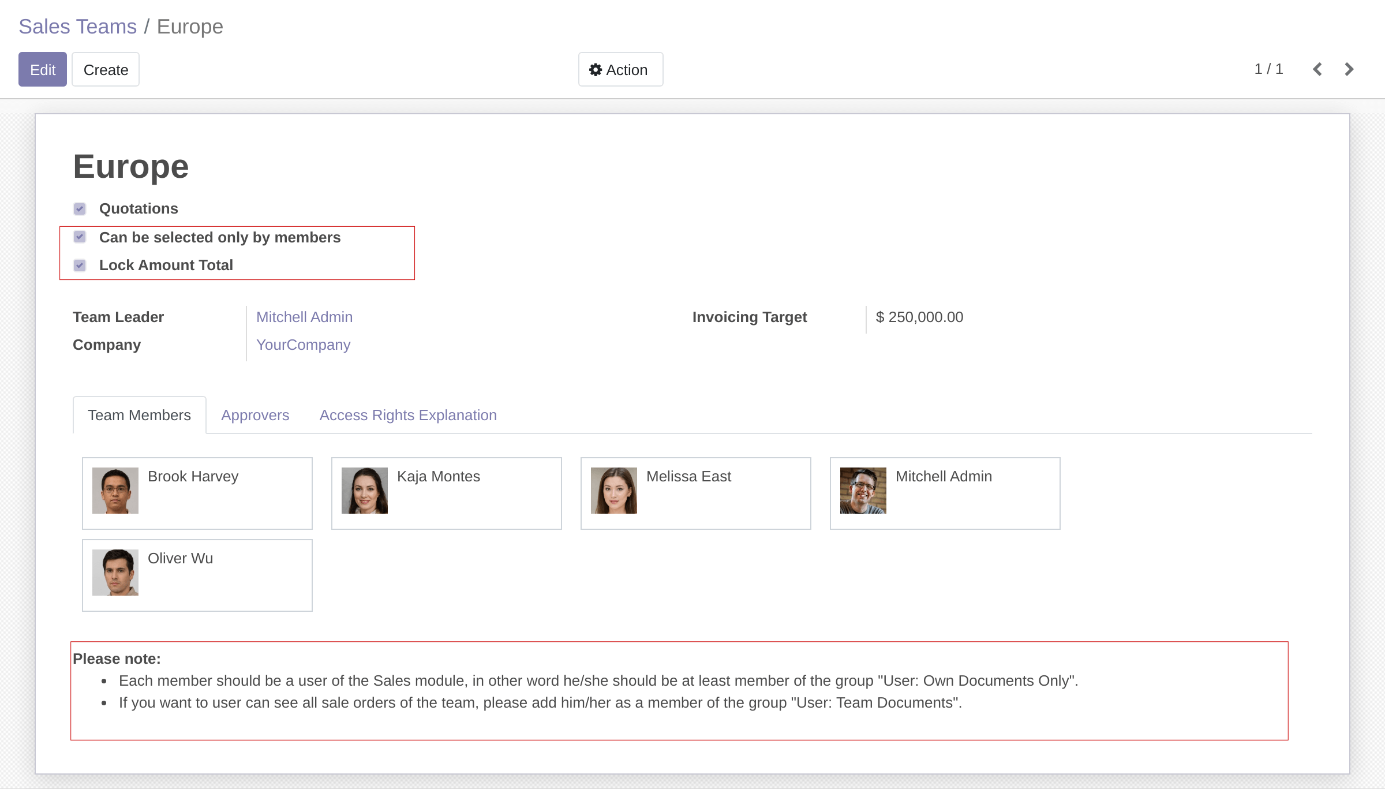The height and width of the screenshot is (789, 1385).
Task: Click Oliver Wu's avatar photo
Action: 115,573
